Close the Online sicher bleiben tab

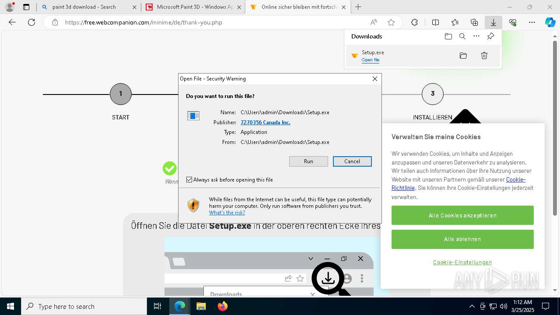(x=344, y=7)
